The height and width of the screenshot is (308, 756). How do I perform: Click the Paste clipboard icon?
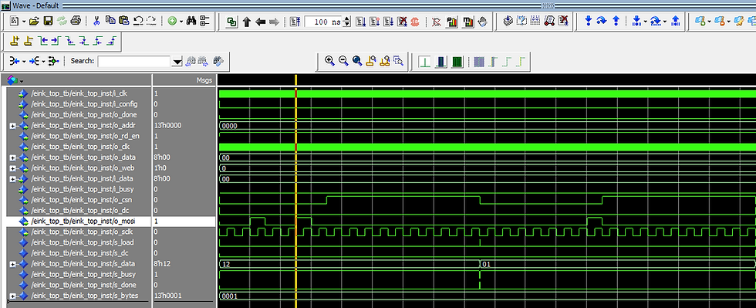pyautogui.click(x=124, y=21)
